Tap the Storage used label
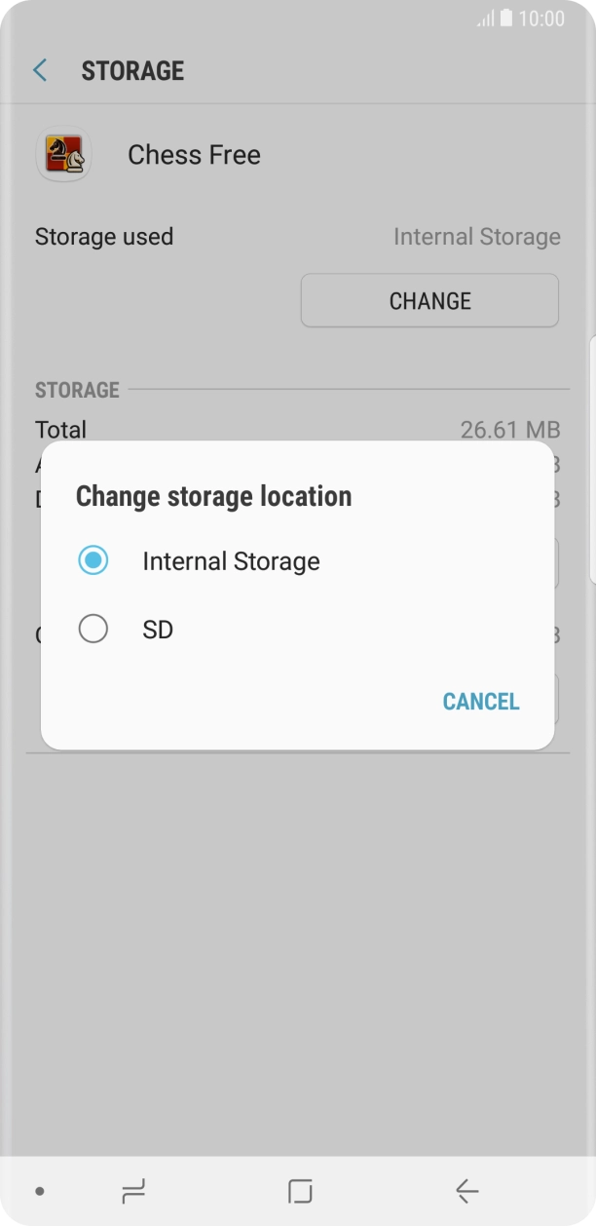The height and width of the screenshot is (1226, 596). (x=104, y=237)
